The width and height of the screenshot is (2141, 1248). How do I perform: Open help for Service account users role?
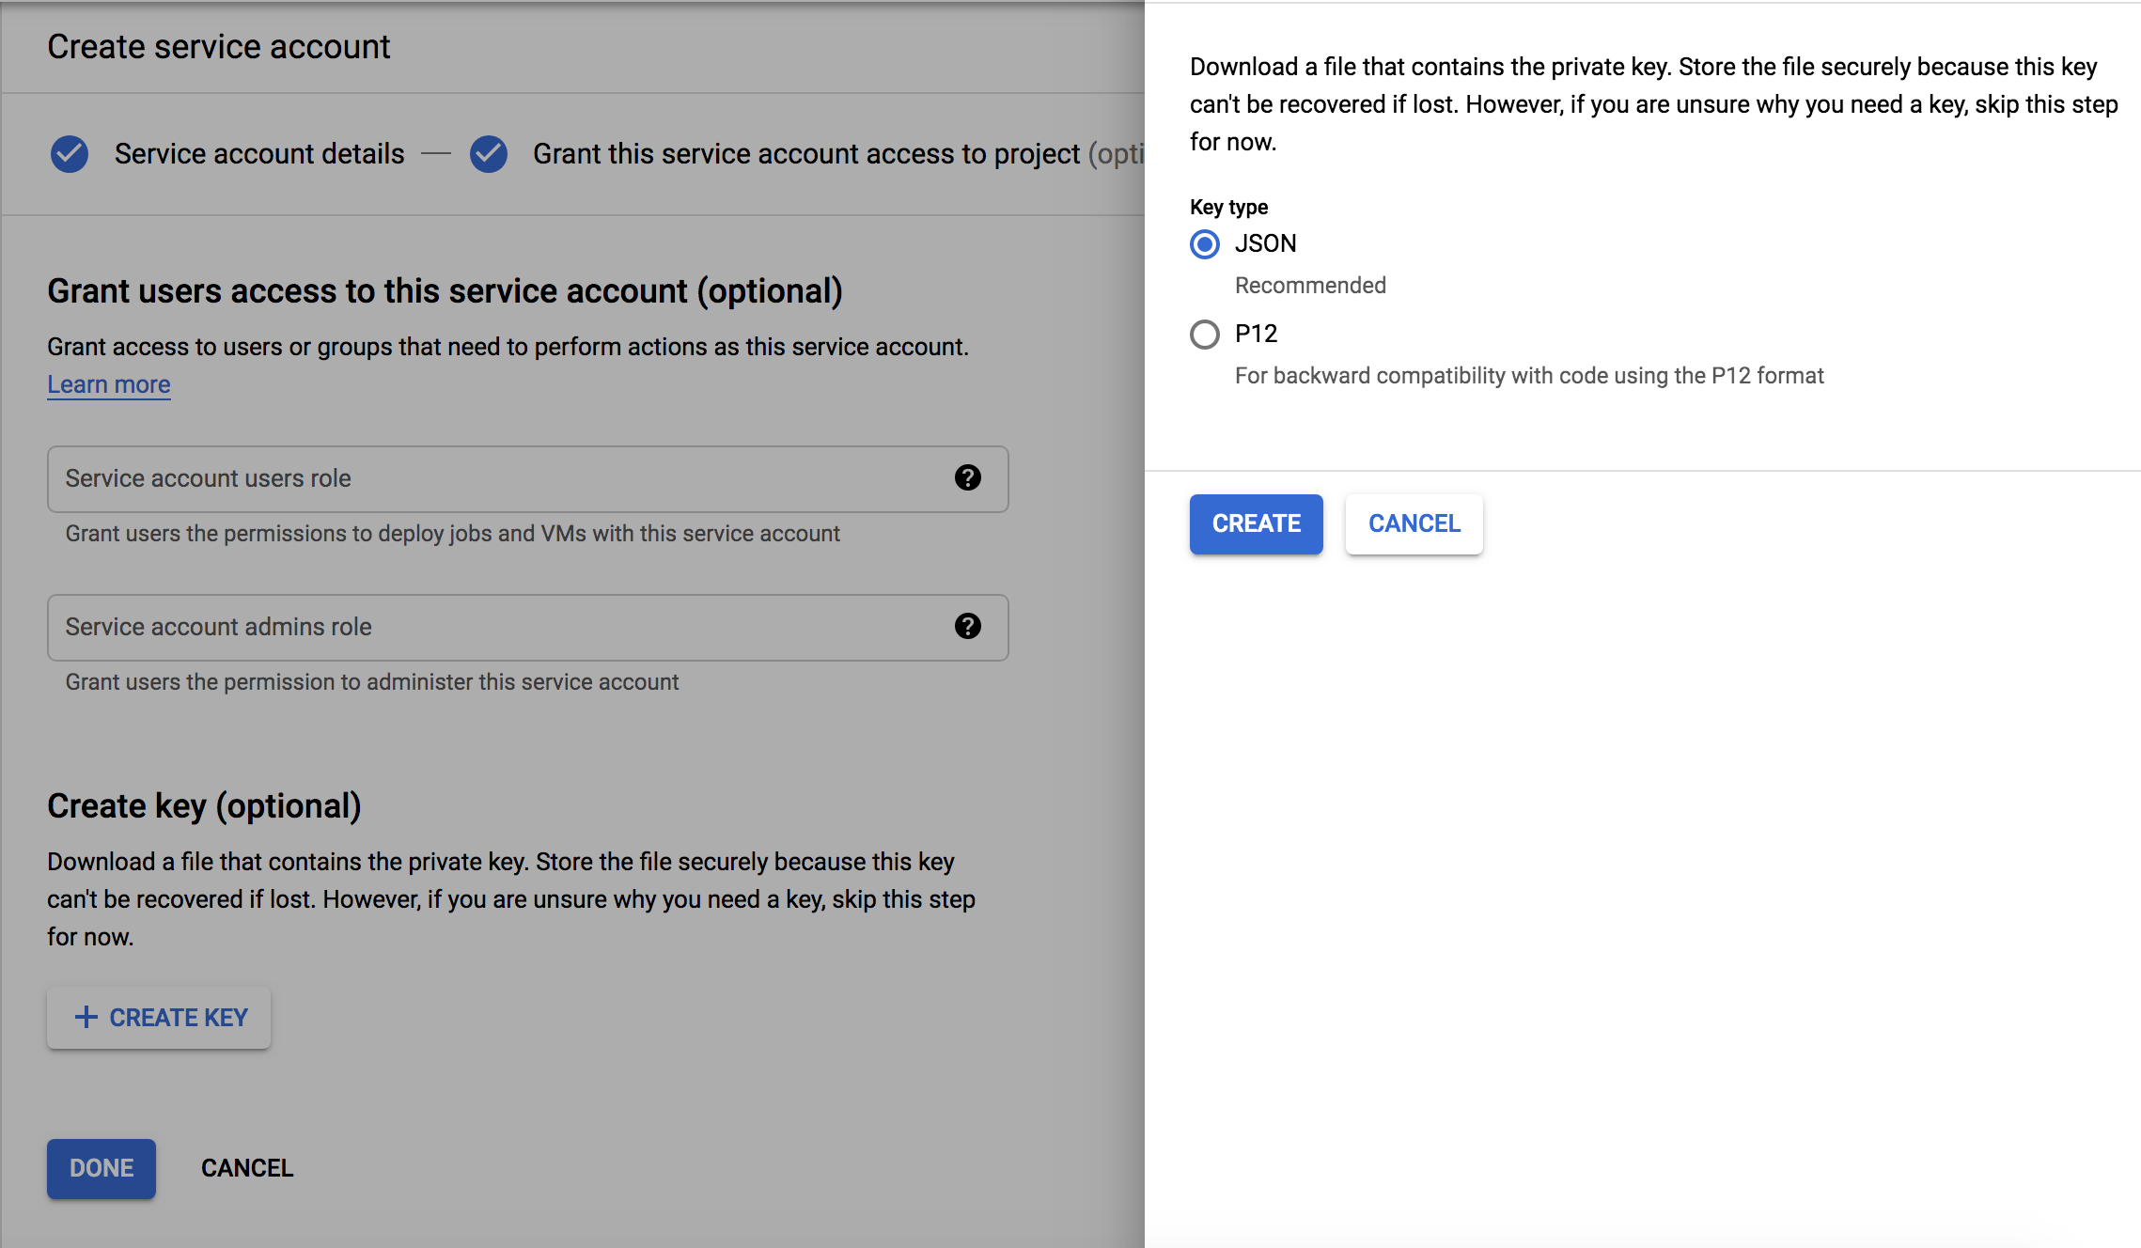(967, 479)
